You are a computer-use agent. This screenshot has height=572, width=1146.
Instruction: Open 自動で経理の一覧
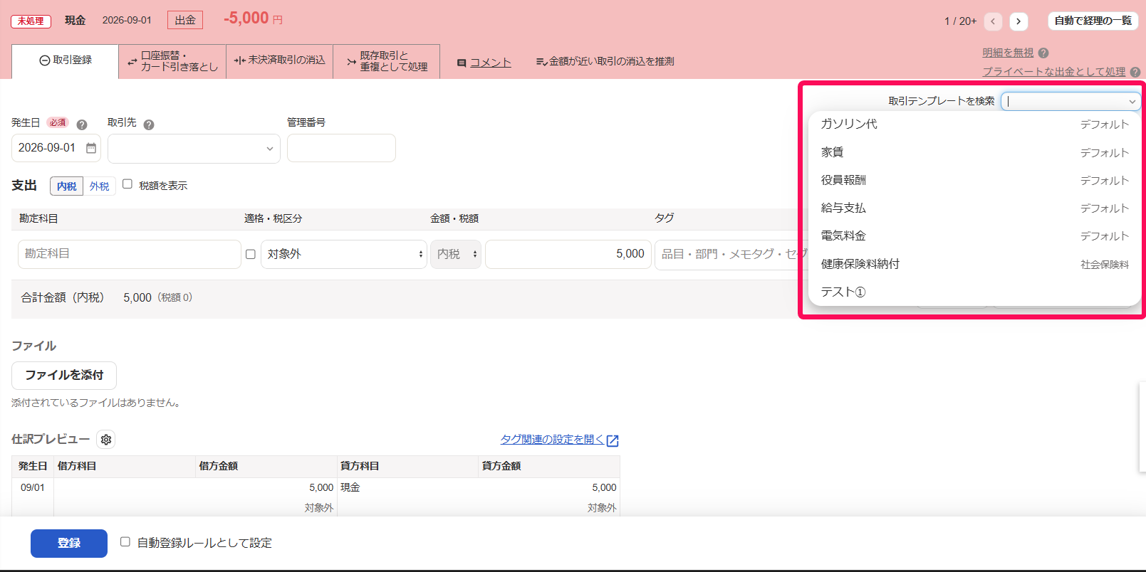pos(1093,21)
